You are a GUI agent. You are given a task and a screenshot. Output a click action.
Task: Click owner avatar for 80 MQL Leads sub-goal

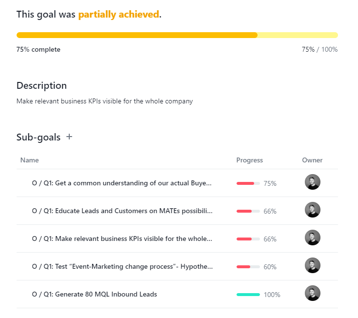pyautogui.click(x=312, y=294)
